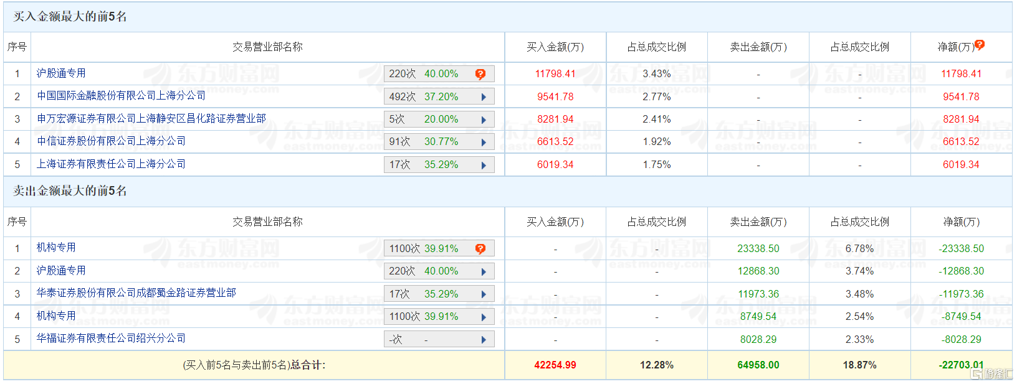
Task: Click total buy amount '42254.99'
Action: pyautogui.click(x=555, y=365)
